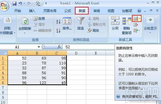
Task: Click 删除重复项 remove duplicates
Action: pos(127,26)
